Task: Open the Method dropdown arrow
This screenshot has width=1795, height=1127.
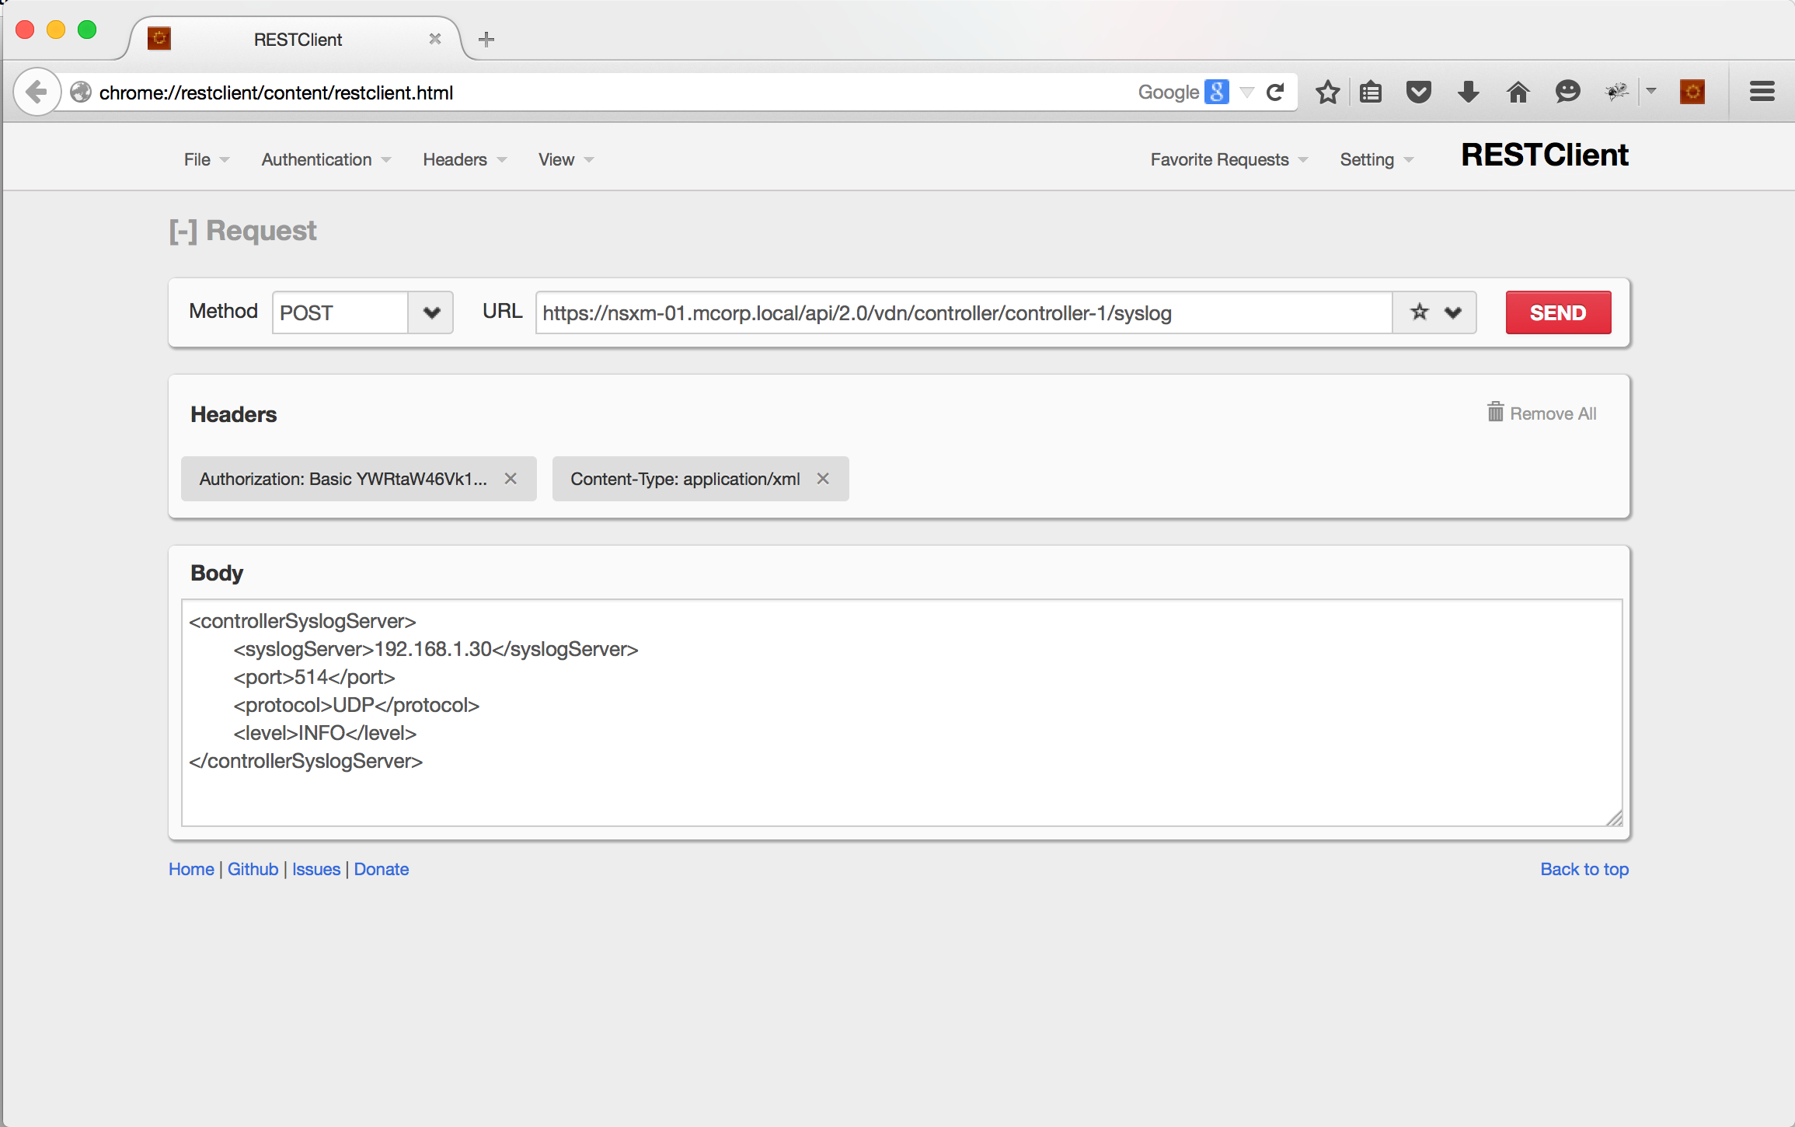Action: (431, 312)
